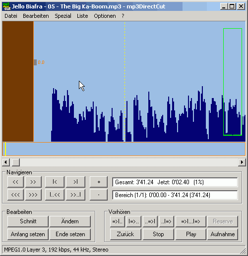Open the Optionen menu
This screenshot has width=248, height=256.
(x=105, y=16)
